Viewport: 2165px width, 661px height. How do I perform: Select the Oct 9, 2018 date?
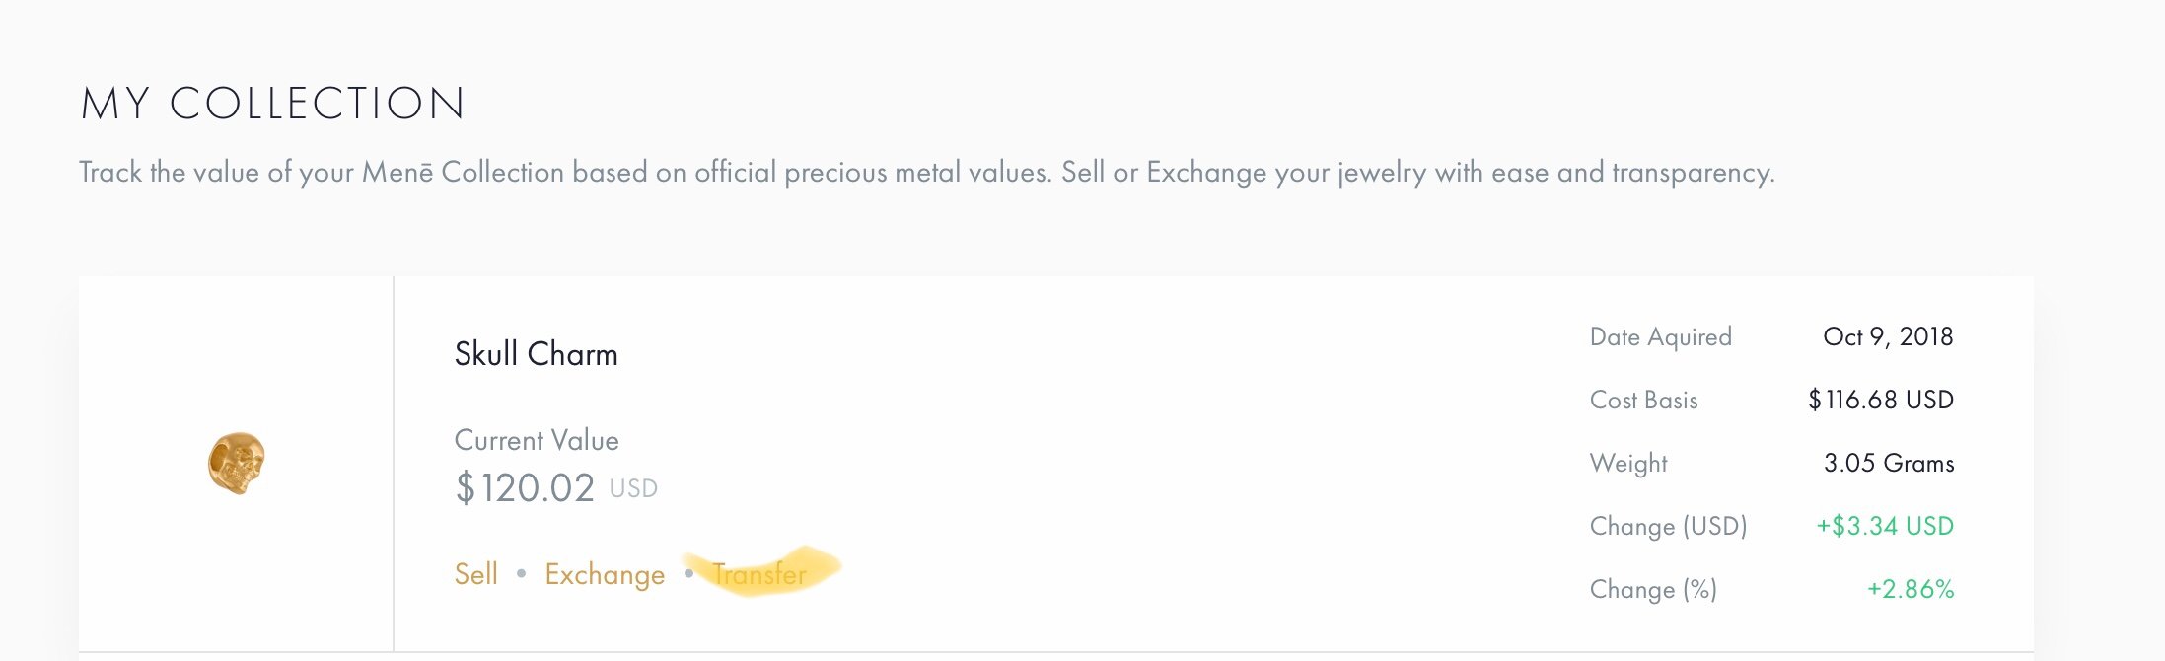tap(1888, 336)
